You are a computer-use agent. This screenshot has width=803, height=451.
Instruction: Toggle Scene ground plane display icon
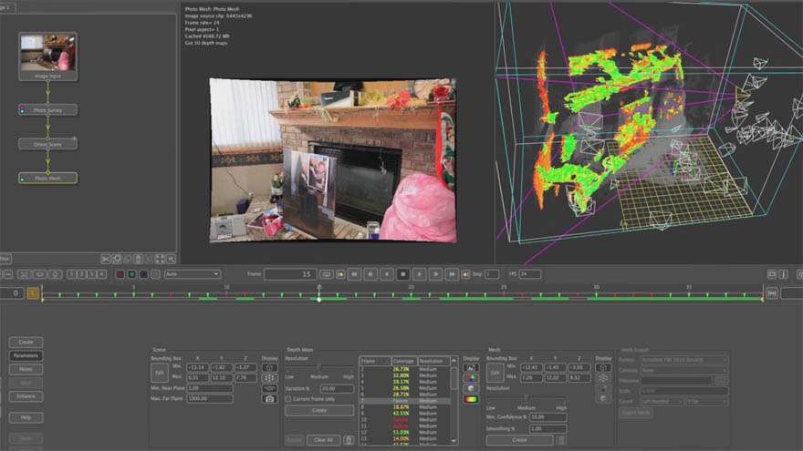269,389
